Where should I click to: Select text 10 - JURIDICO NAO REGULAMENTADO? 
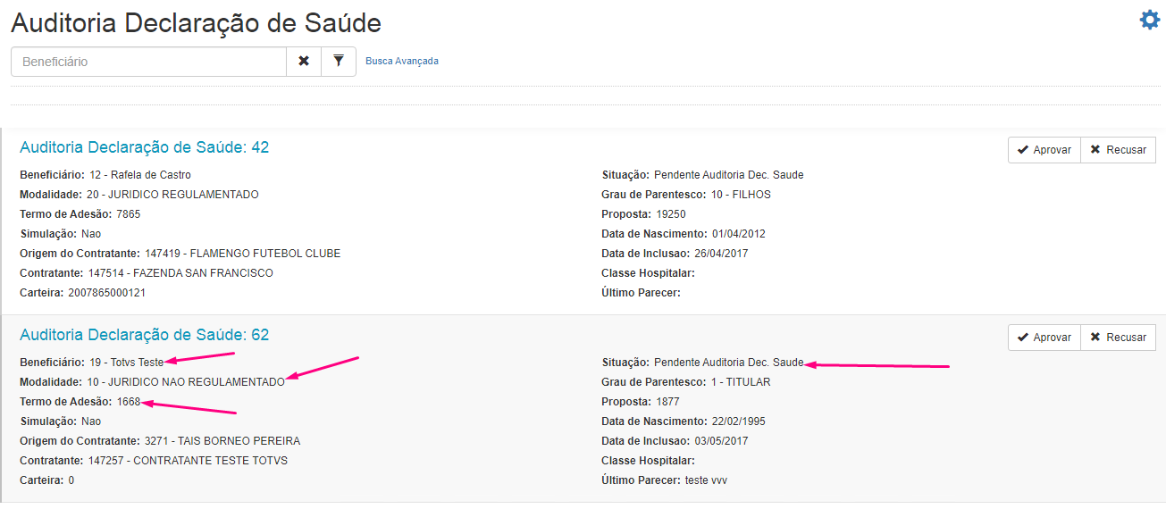(186, 382)
